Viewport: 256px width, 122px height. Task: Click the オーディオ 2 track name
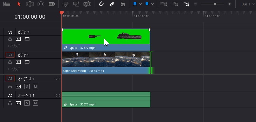click(x=26, y=95)
